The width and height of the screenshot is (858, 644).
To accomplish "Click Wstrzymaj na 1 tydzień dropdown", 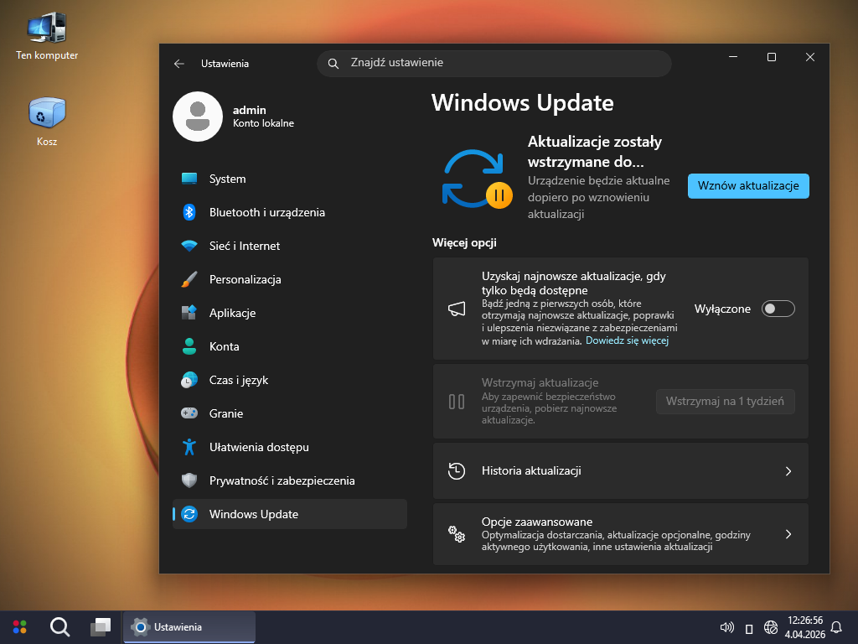I will click(x=725, y=401).
